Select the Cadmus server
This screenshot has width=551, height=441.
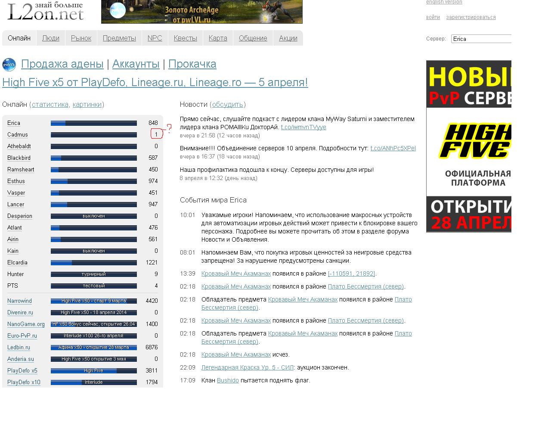(18, 135)
